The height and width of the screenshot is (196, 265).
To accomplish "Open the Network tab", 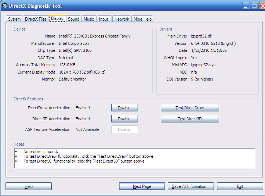I will coord(122,19).
